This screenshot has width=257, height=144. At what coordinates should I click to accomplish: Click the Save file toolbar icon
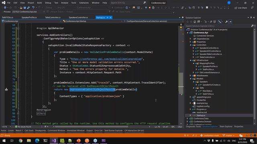(24, 8)
